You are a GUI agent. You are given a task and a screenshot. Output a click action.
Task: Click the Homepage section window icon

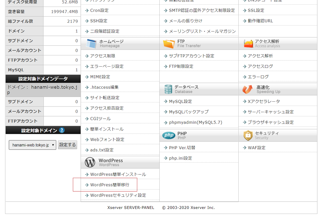(x=91, y=44)
